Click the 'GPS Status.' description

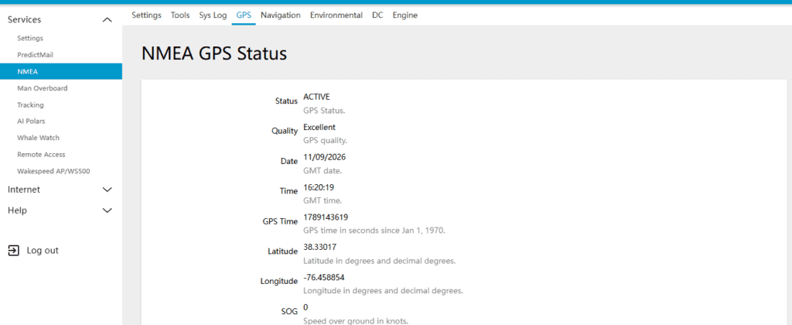[324, 110]
